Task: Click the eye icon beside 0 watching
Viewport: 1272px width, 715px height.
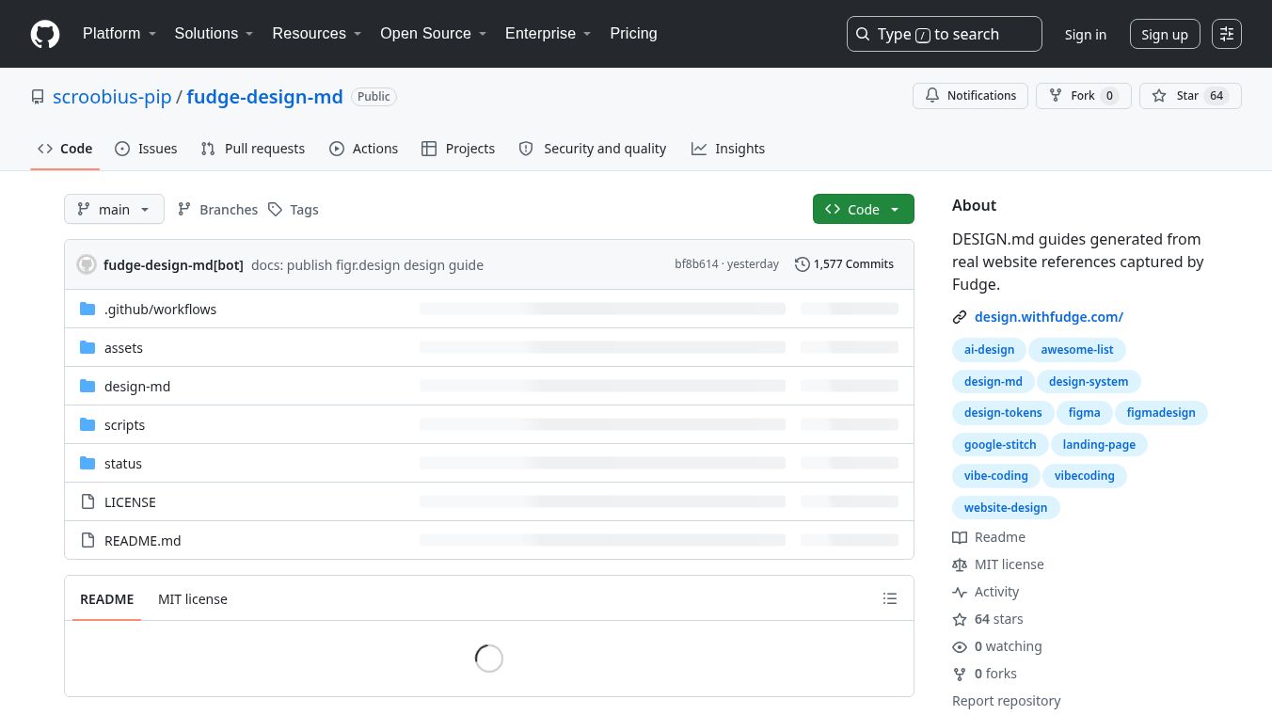Action: coord(960,646)
